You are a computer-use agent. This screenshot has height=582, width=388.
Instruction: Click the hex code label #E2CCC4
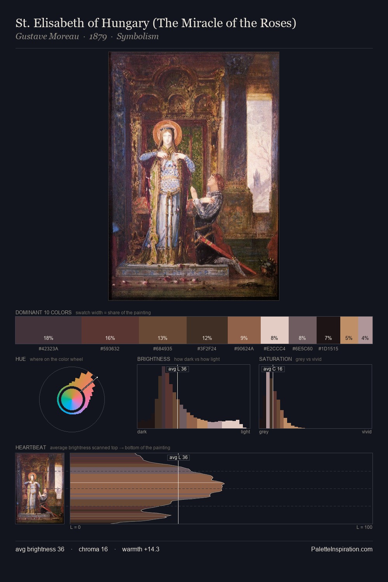275,349
